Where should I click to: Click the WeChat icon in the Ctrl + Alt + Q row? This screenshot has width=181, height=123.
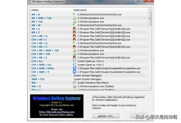click(74, 43)
